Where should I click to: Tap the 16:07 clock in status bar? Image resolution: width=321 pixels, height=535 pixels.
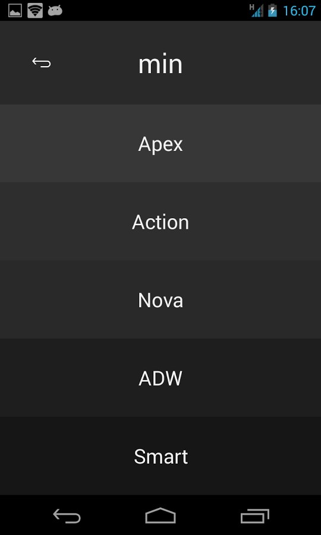(x=299, y=11)
